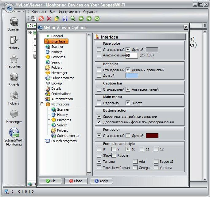This screenshot has height=197, width=210.
Task: Select Hot color Динамич.оранжевый option
Action: (128, 70)
